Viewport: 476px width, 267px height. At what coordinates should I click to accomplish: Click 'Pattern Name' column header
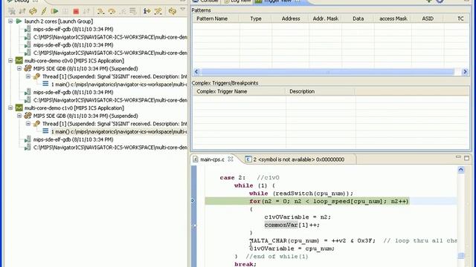click(216, 19)
